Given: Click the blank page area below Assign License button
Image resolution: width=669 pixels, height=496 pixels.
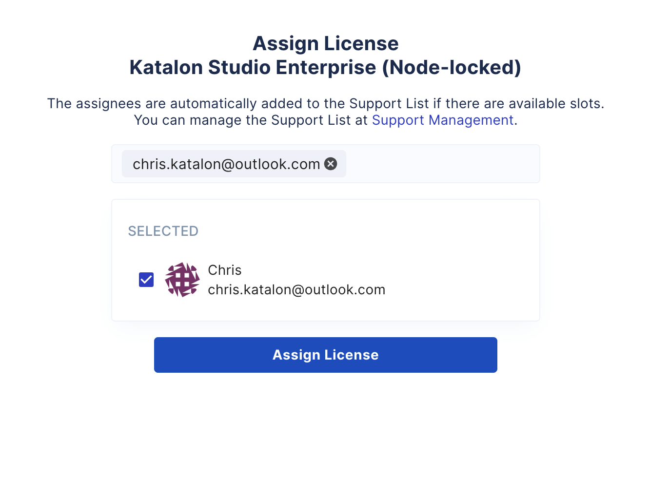Looking at the screenshot, I should point(325,429).
